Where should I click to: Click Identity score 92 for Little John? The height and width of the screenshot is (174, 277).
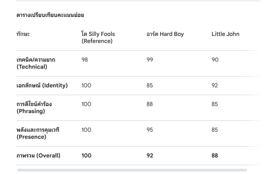point(215,86)
